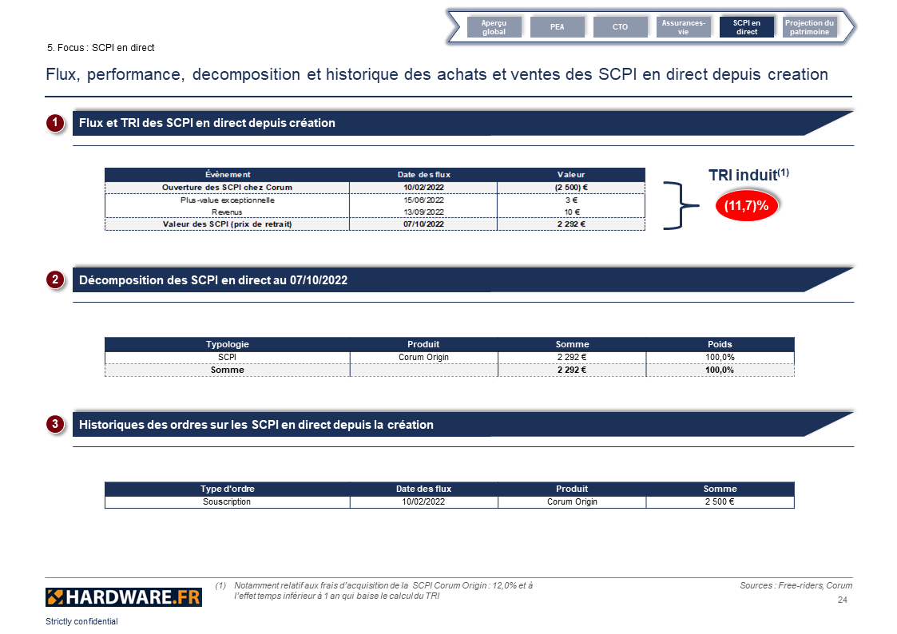
Task: Click the Type d'ordre column header
Action: click(227, 489)
